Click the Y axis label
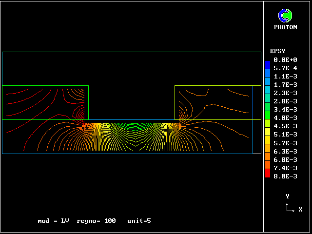Image resolution: width=312 pixels, height=234 pixels. coord(288,196)
